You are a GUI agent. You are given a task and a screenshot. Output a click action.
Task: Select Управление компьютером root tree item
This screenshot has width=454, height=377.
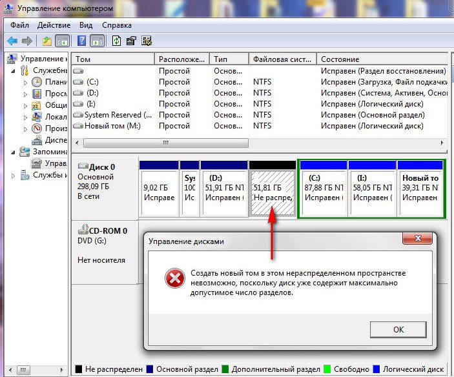[37, 59]
